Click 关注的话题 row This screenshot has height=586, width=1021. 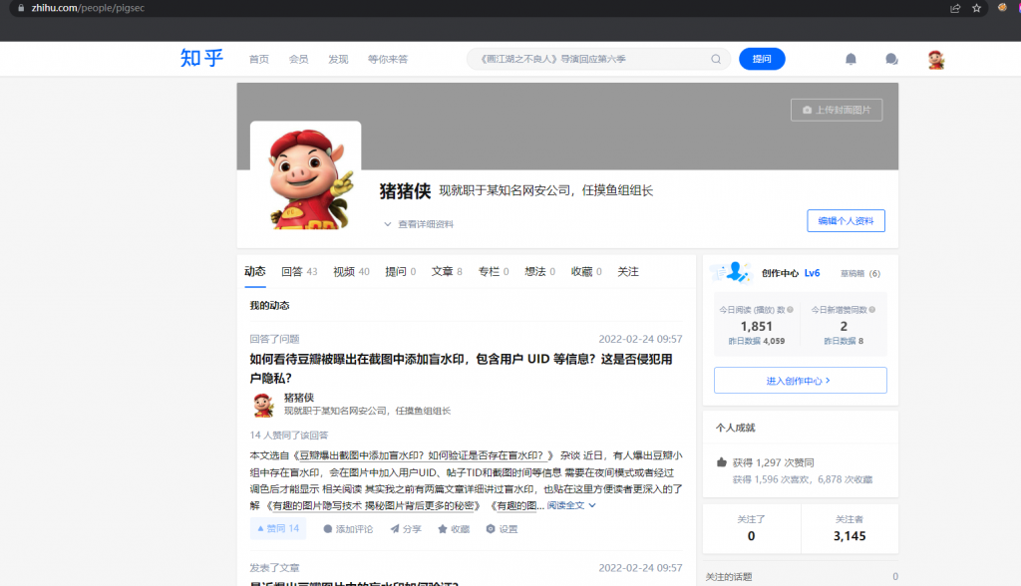tap(801, 576)
